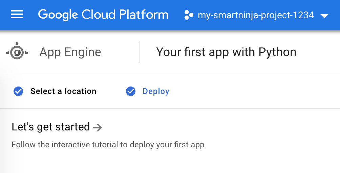Click the Deploy step checkmark icon
This screenshot has width=340, height=173.
click(x=131, y=91)
